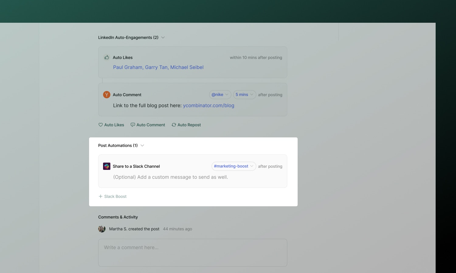The height and width of the screenshot is (273, 456).
Task: Click the optional custom message field
Action: click(171, 177)
